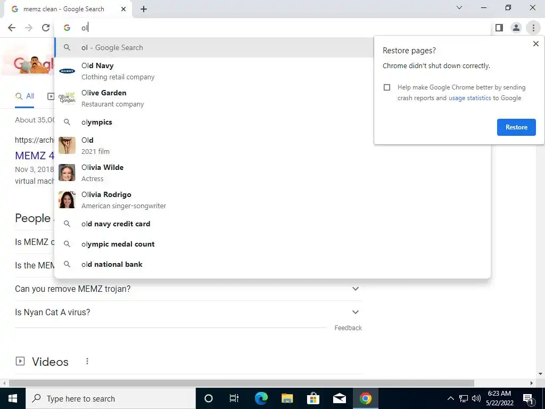Pick the 'Old 2021 film' suggestion
545x409 pixels.
pyautogui.click(x=272, y=146)
